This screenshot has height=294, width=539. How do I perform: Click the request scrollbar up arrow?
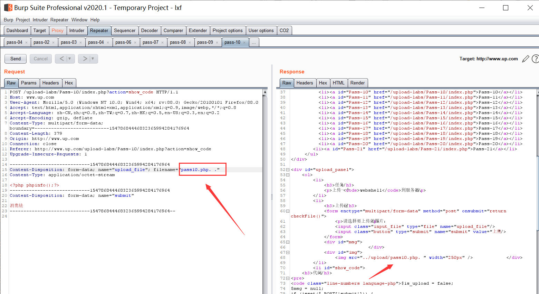point(265,92)
